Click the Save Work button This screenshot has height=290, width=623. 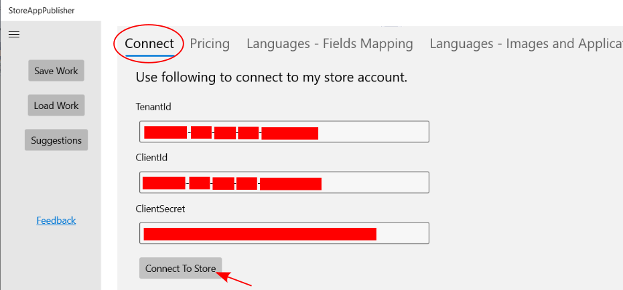coord(56,71)
